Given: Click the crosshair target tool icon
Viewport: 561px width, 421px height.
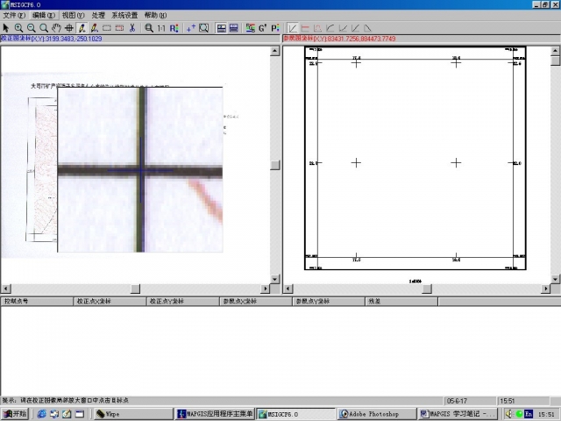Looking at the screenshot, I should [68, 28].
